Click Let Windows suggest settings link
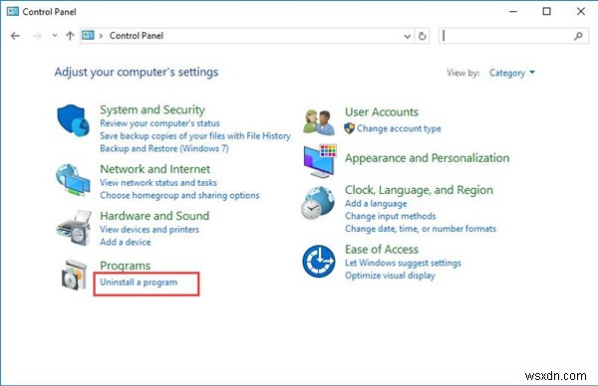The height and width of the screenshot is (386, 598). [403, 263]
